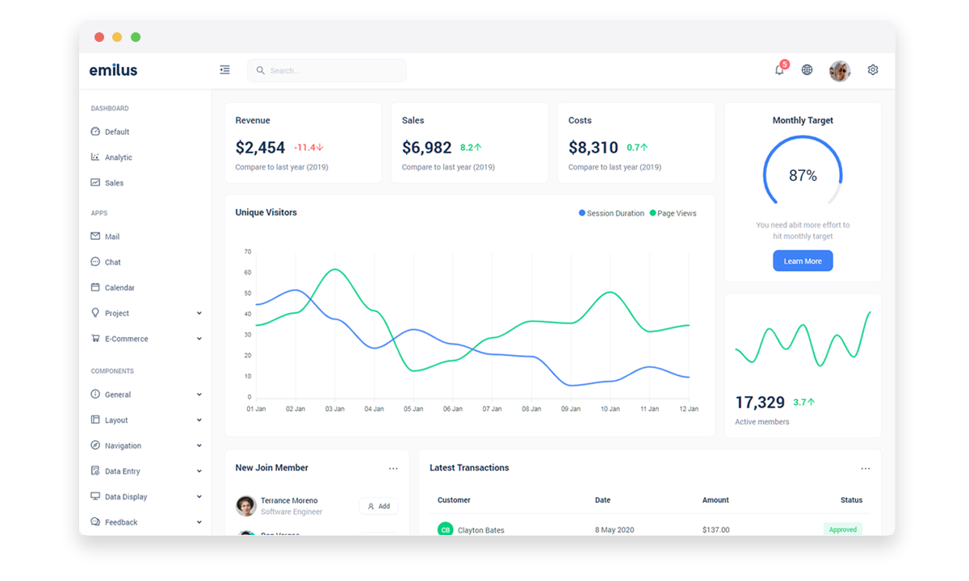Click the Analytic chart icon in sidebar
The height and width of the screenshot is (581, 969).
95,157
